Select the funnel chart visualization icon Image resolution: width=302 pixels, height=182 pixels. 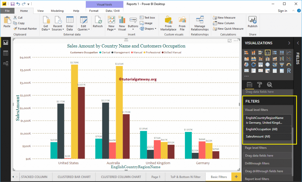281,64
